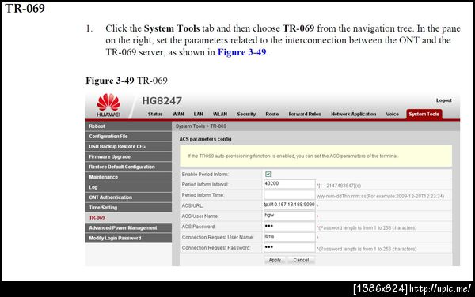Image resolution: width=475 pixels, height=297 pixels.
Task: Click the ACS parameters config heading
Action: click(205, 139)
